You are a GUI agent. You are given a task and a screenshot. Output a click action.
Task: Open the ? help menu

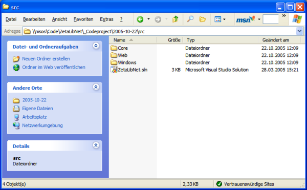[121, 19]
